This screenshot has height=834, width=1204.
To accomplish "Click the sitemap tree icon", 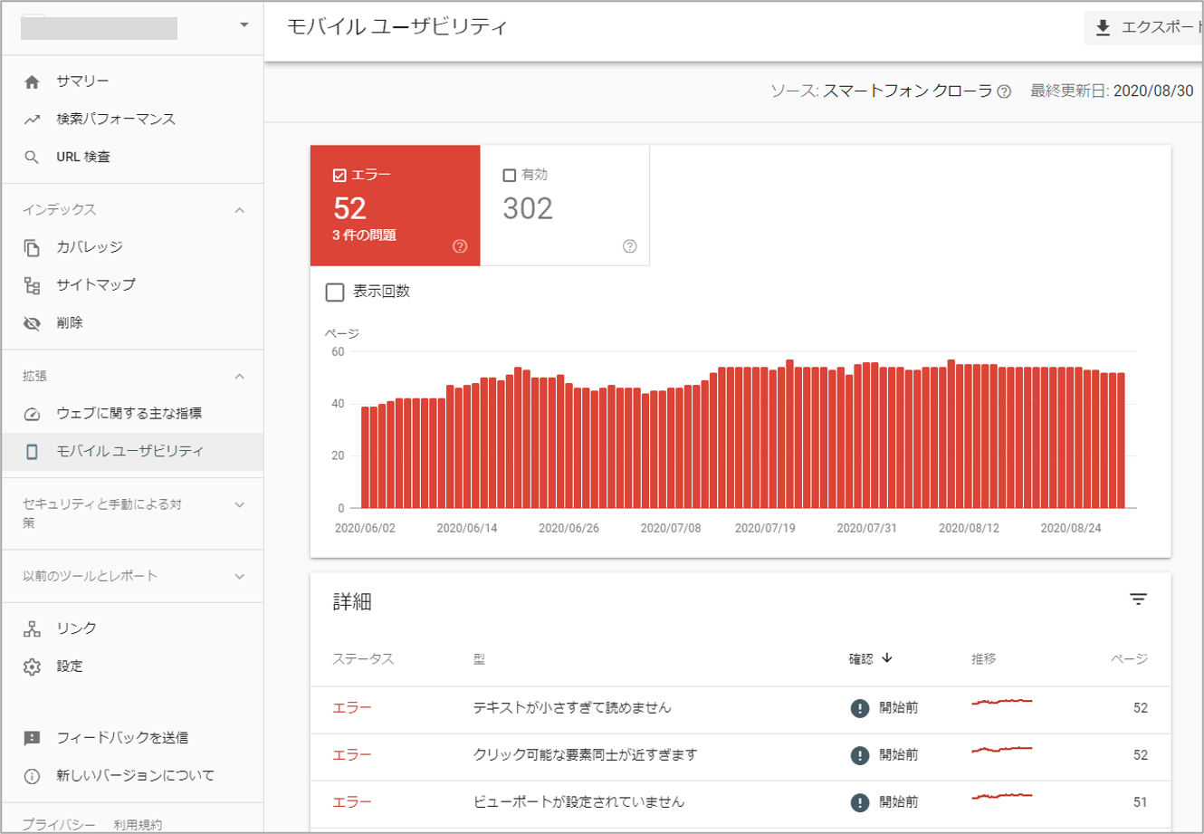I will pyautogui.click(x=32, y=285).
